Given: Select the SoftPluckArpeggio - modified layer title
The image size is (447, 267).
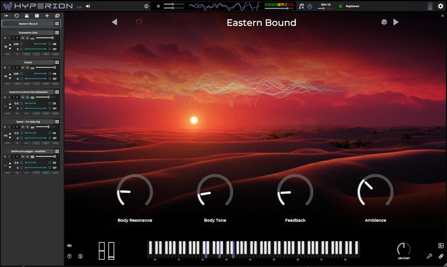Looking at the screenshot, I should pyautogui.click(x=28, y=151).
